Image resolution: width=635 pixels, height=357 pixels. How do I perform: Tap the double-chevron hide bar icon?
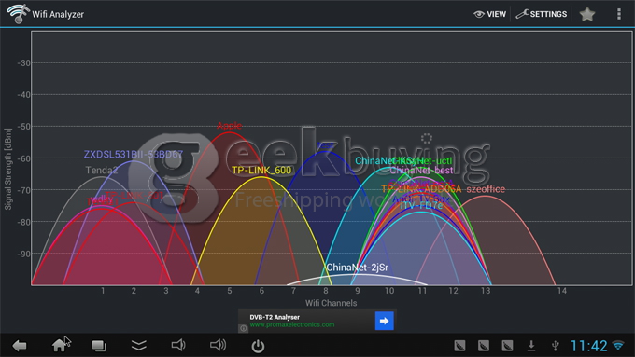(139, 345)
